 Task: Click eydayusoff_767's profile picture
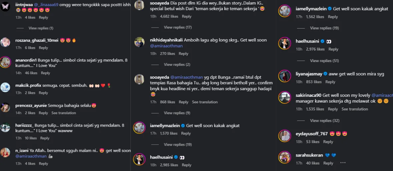pos(285,136)
